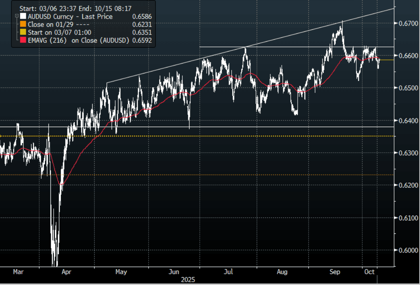This screenshot has width=420, height=285.
Task: Click the Jul month label on the time axis
Action: coord(228,272)
